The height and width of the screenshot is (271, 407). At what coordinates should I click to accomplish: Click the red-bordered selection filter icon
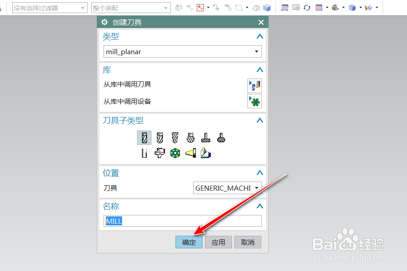[200, 8]
